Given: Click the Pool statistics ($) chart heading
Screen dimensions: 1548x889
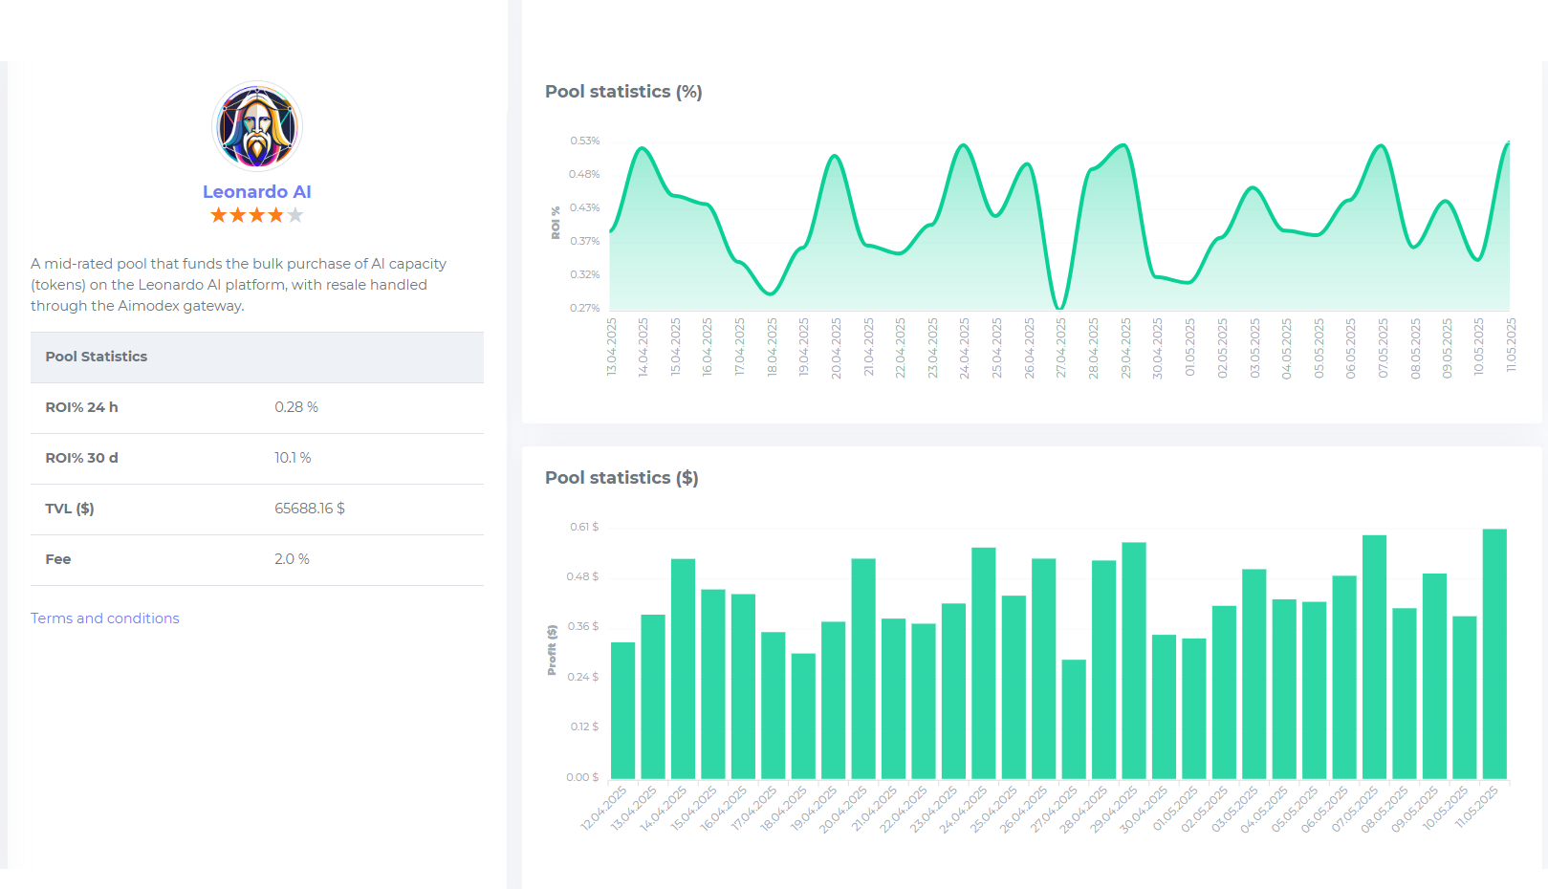Looking at the screenshot, I should (621, 478).
